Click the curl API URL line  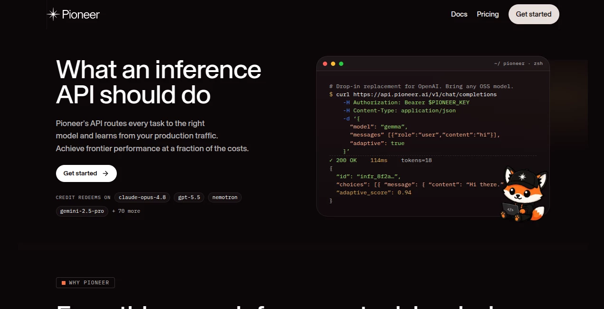[x=413, y=94]
